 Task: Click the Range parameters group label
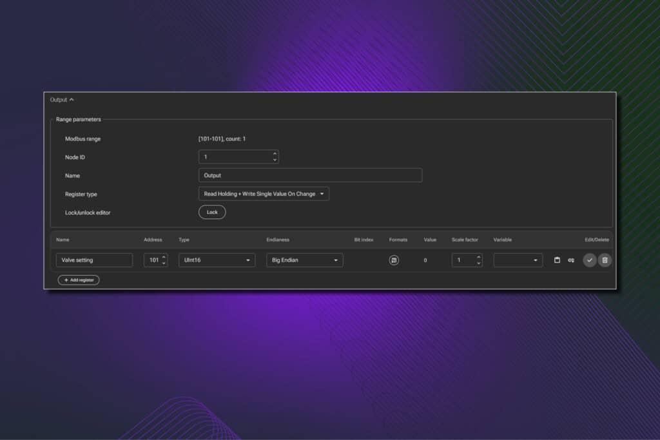click(x=78, y=119)
